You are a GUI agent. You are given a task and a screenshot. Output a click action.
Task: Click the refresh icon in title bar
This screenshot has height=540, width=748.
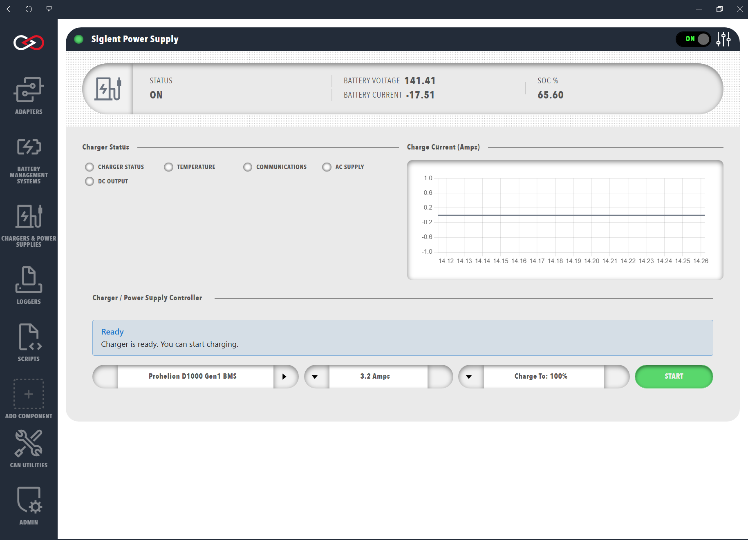(x=29, y=9)
